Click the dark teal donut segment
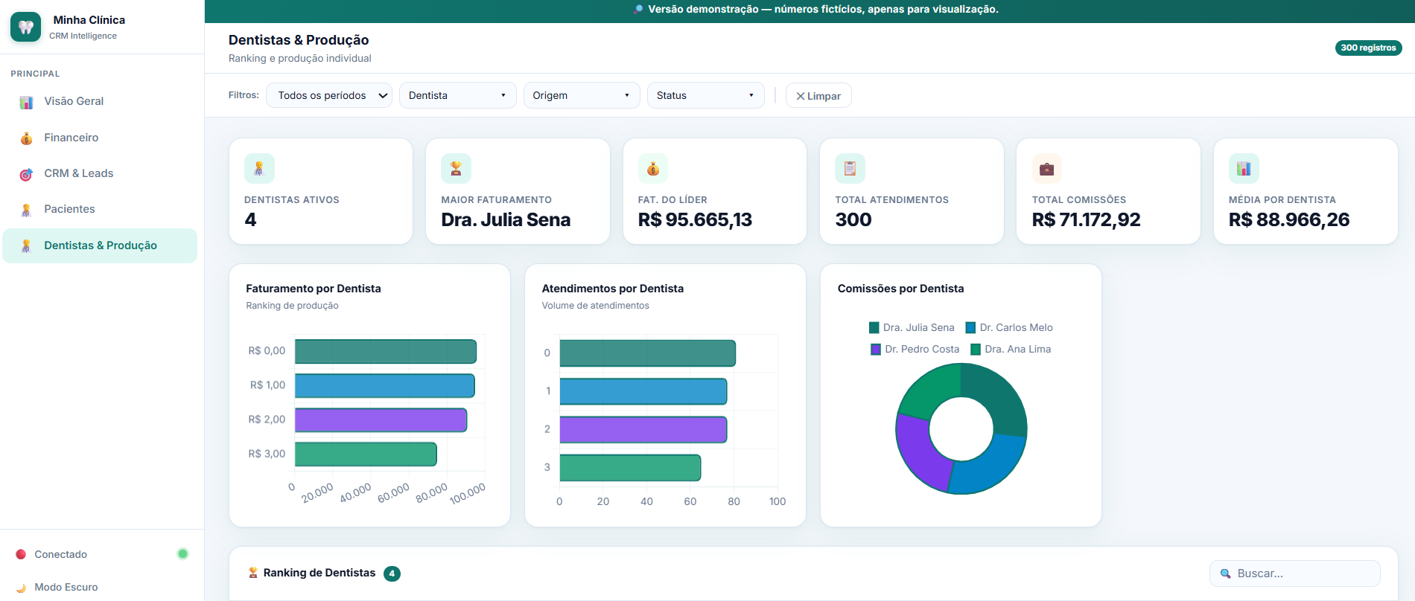The image size is (1415, 601). click(1002, 398)
